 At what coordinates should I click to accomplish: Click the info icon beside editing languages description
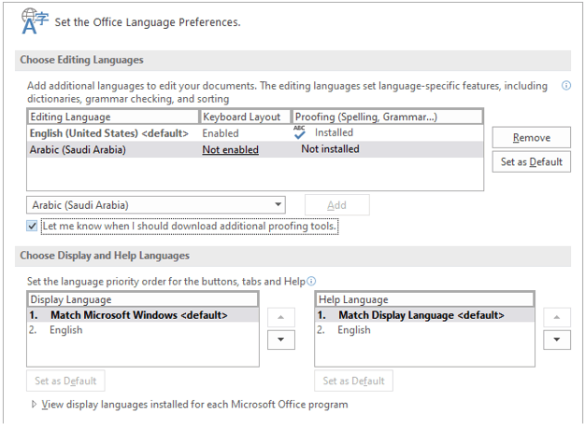click(565, 86)
